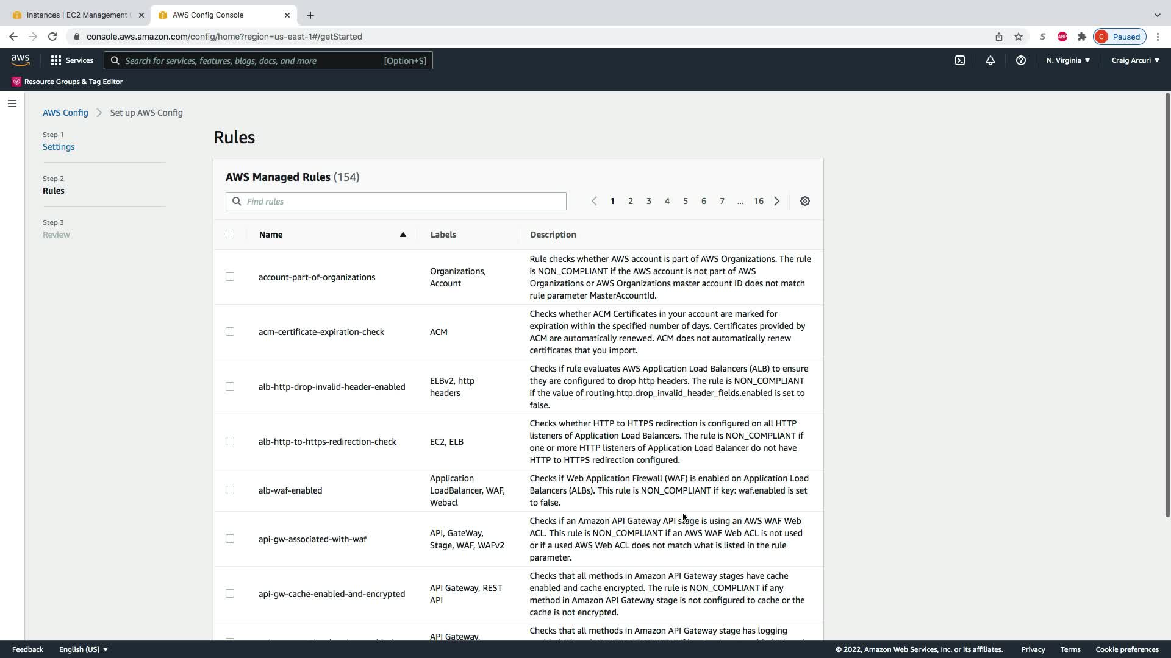Image resolution: width=1171 pixels, height=658 pixels.
Task: Open table preferences gear icon
Action: pyautogui.click(x=805, y=201)
